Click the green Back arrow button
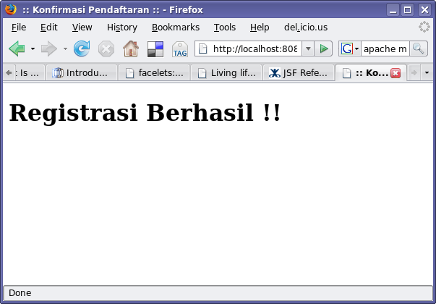The width and height of the screenshot is (436, 304). (17, 48)
